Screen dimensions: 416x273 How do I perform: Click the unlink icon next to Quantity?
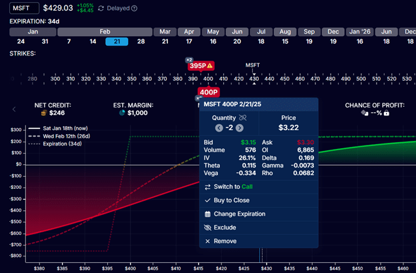pos(243,117)
